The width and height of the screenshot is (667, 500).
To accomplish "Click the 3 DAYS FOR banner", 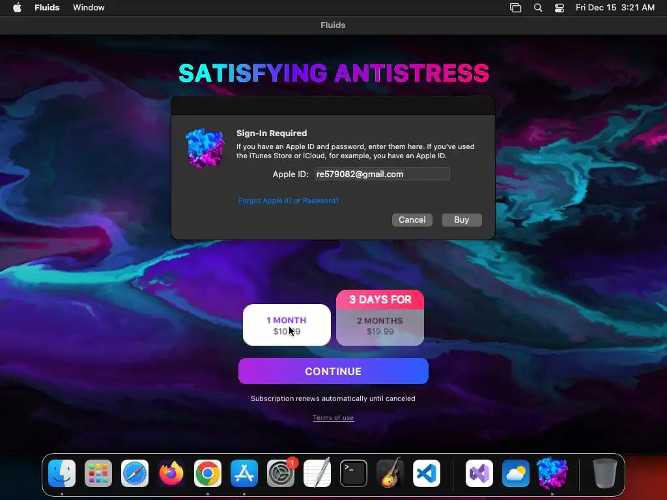I will [380, 299].
